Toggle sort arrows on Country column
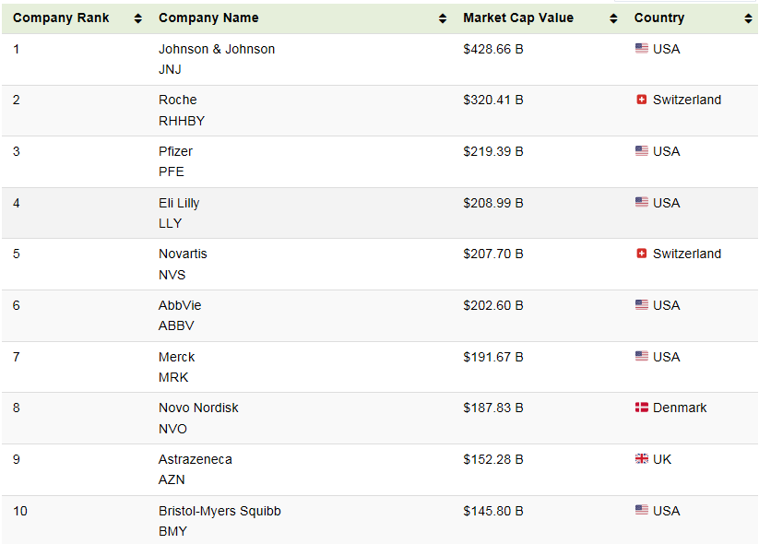 pyautogui.click(x=747, y=18)
